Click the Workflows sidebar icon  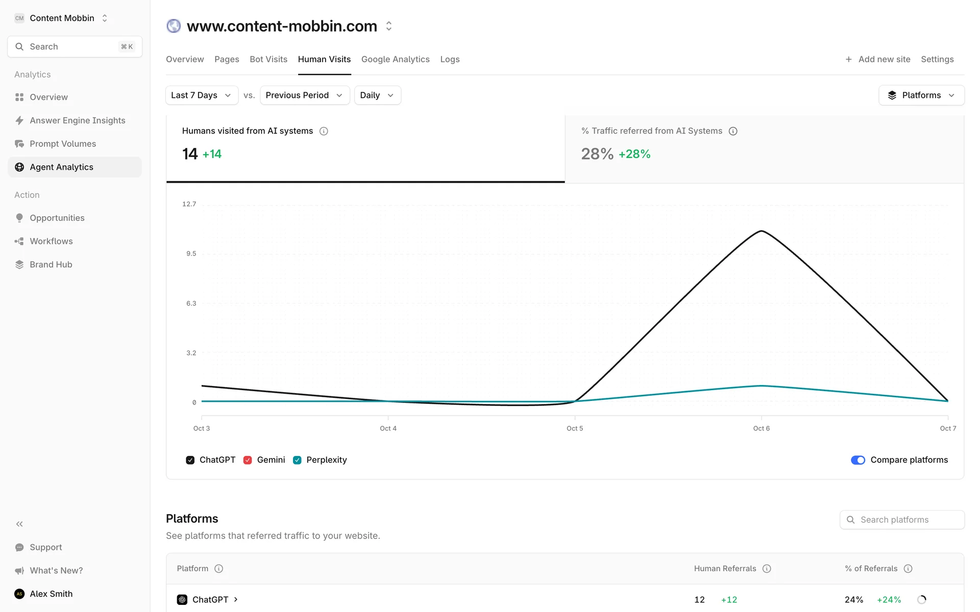coord(19,241)
